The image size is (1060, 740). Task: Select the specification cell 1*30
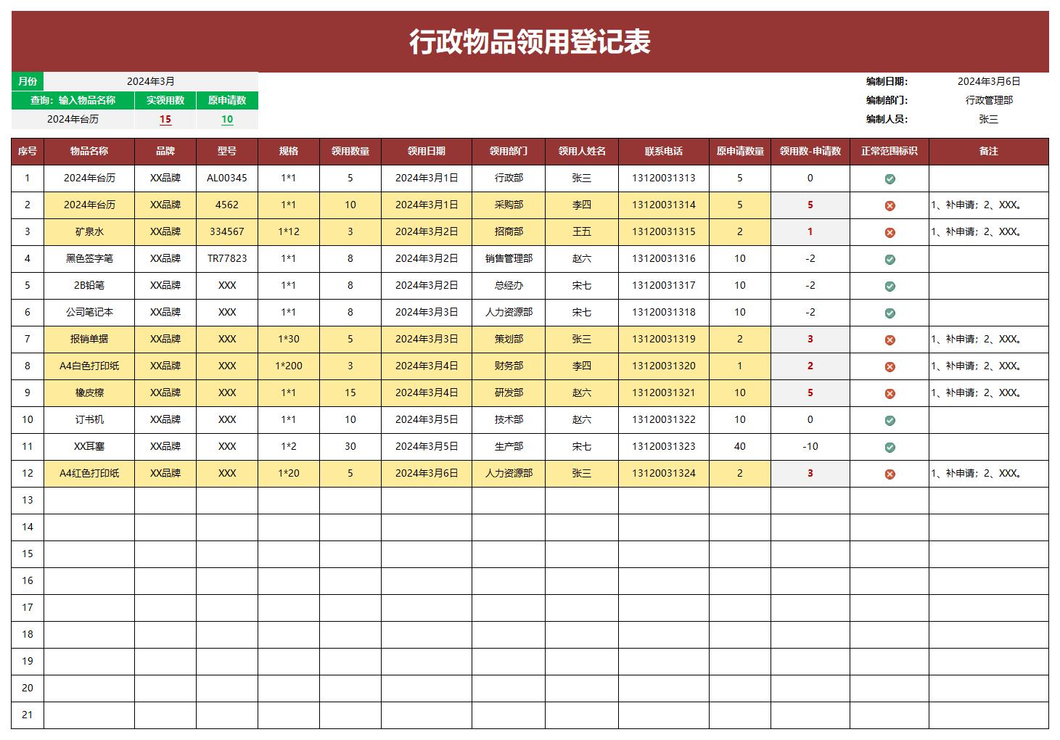289,339
